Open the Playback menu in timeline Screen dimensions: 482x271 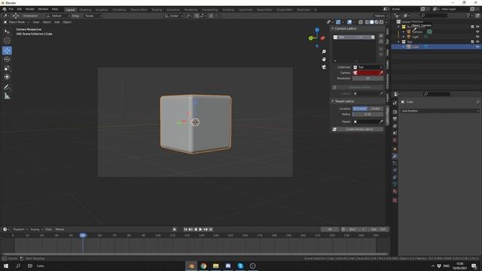tap(20, 230)
